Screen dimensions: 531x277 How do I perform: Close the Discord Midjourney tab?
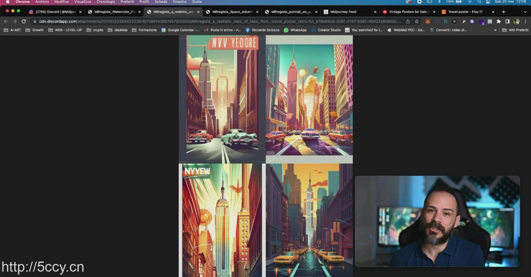80,12
